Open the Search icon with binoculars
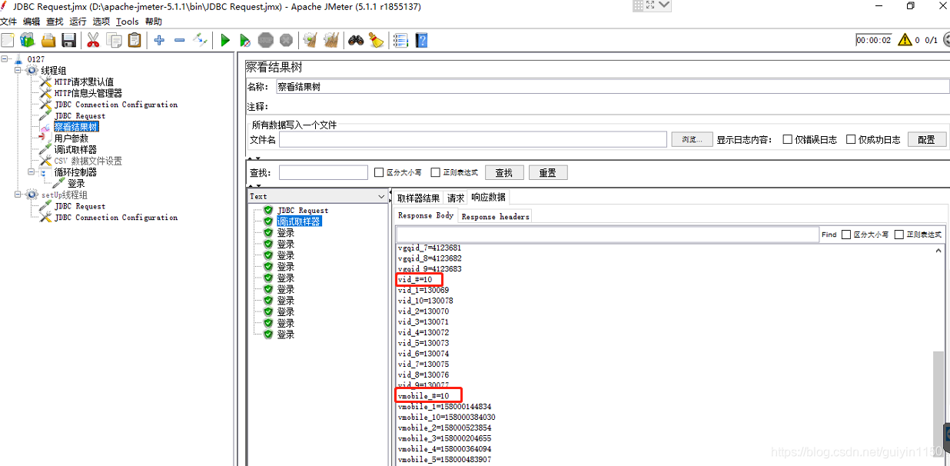The height and width of the screenshot is (466, 950). pos(356,40)
